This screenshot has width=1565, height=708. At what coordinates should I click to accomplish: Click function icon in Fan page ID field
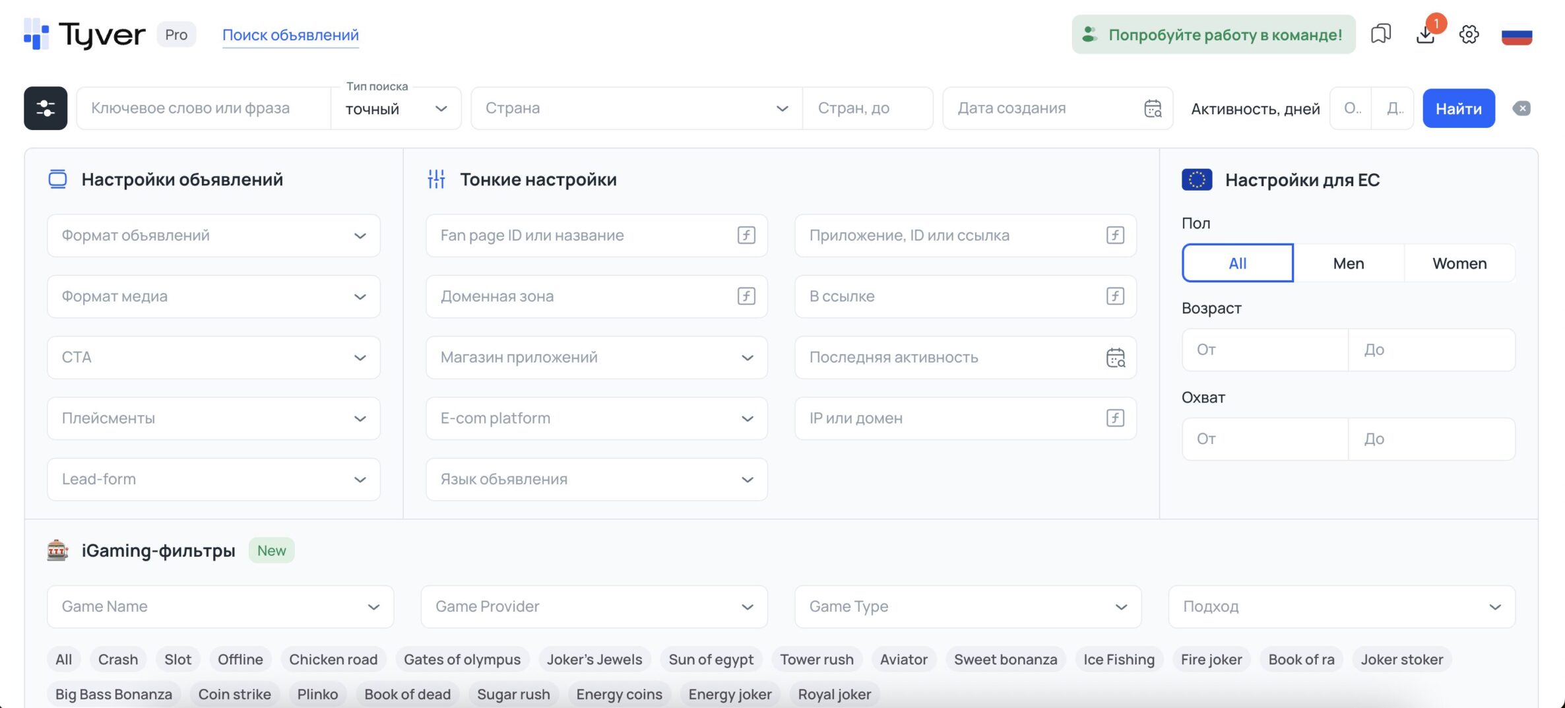click(746, 235)
